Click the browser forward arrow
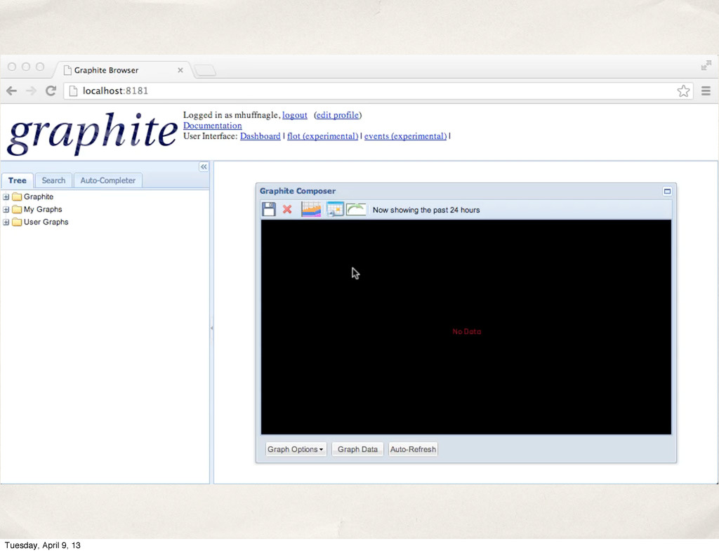Viewport: 719px width, 553px height. pos(31,91)
